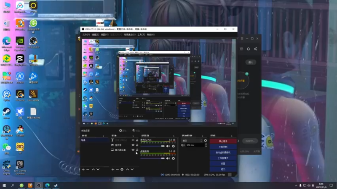Open Microsoft Edge desktop icon
Viewport: 337px width, 189px height.
7,44
